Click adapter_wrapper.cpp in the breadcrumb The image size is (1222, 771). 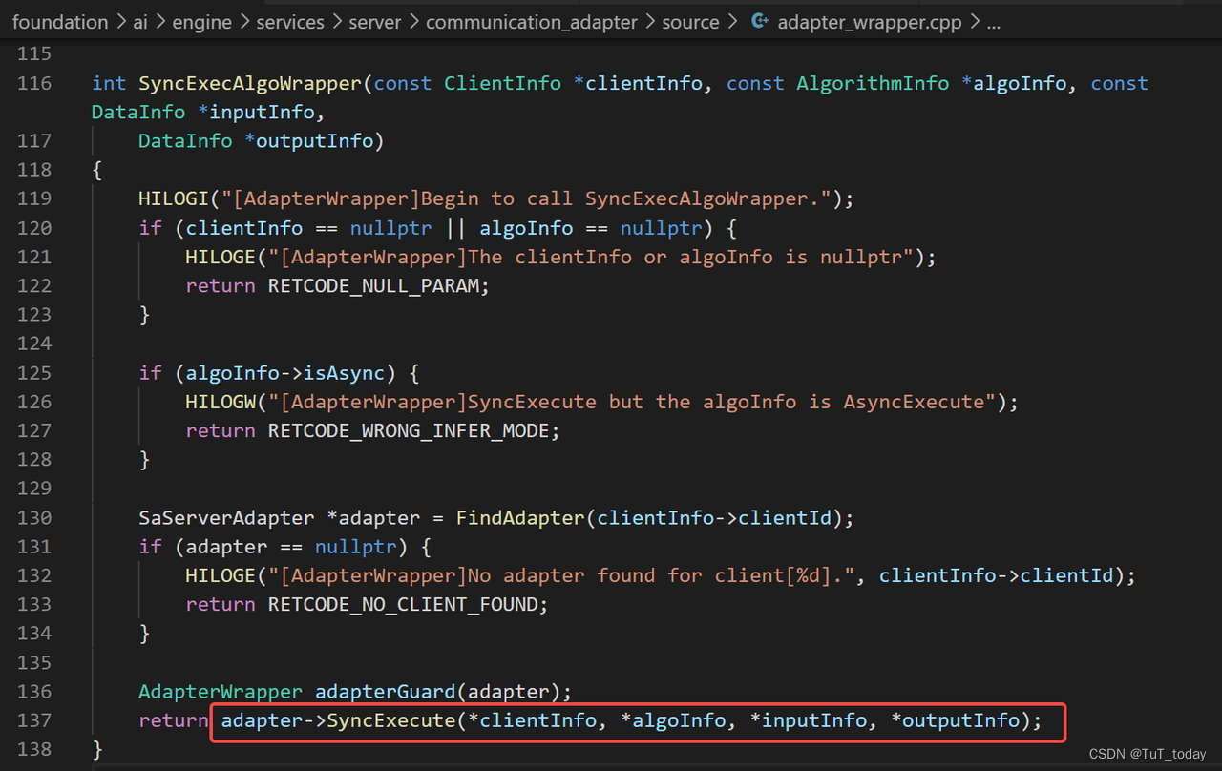coord(870,22)
